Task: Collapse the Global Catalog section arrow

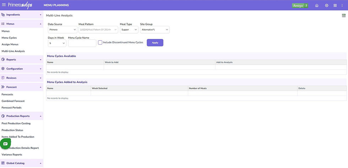Action: 40,163
